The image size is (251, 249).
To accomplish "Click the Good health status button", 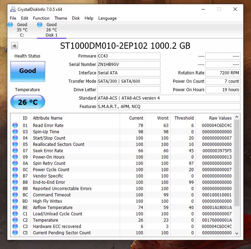I will coord(28,72).
